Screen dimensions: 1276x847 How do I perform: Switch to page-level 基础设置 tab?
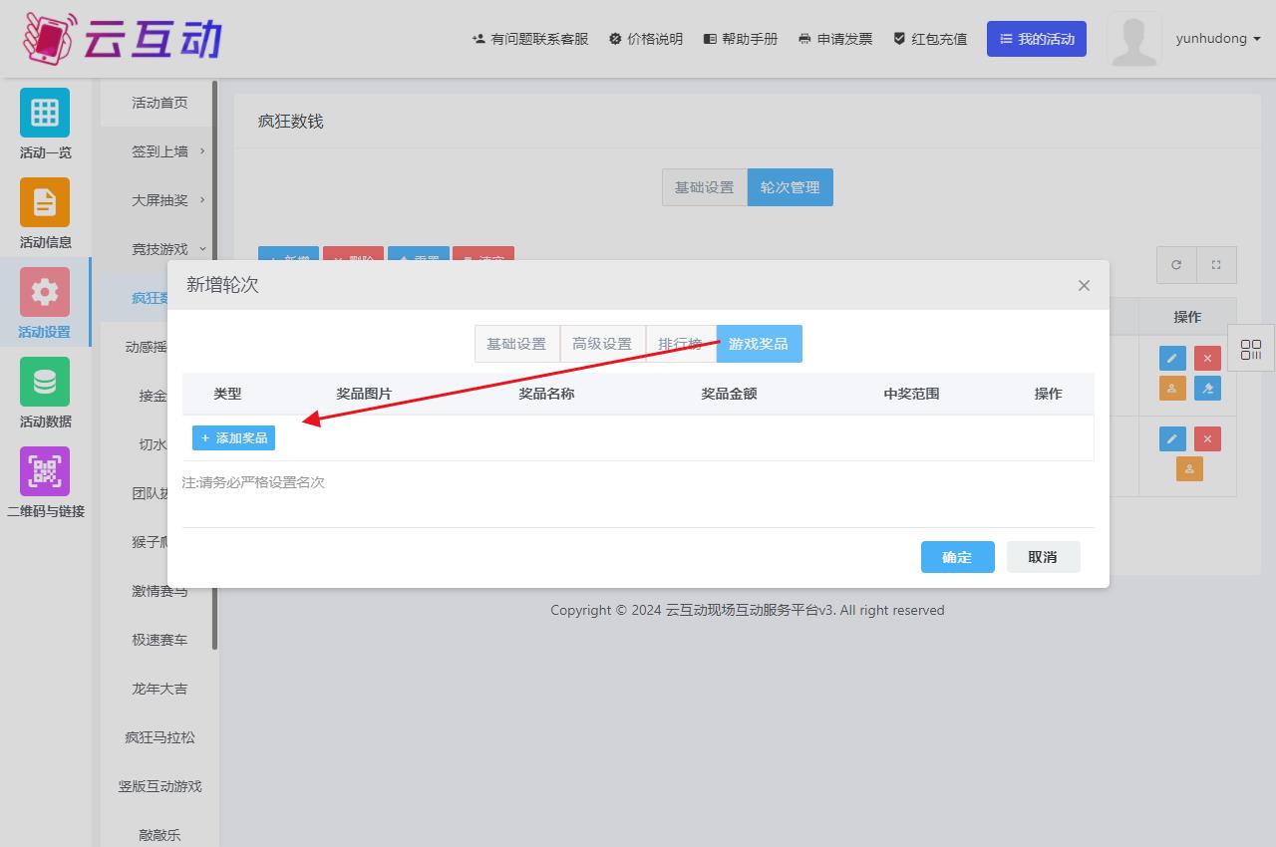704,187
